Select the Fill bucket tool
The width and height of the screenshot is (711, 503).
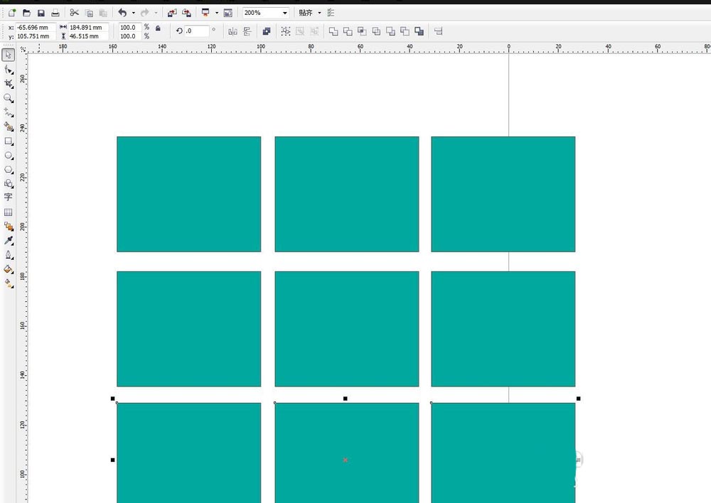pyautogui.click(x=8, y=269)
